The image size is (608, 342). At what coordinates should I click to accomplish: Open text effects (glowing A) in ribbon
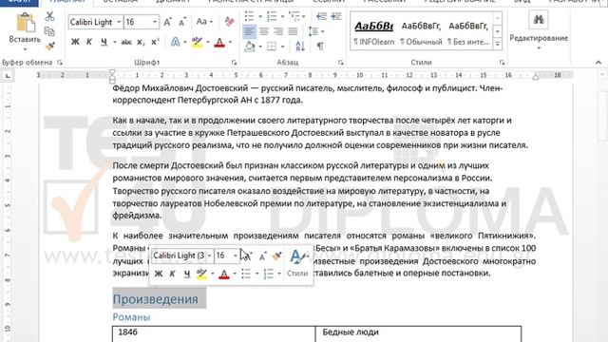175,42
